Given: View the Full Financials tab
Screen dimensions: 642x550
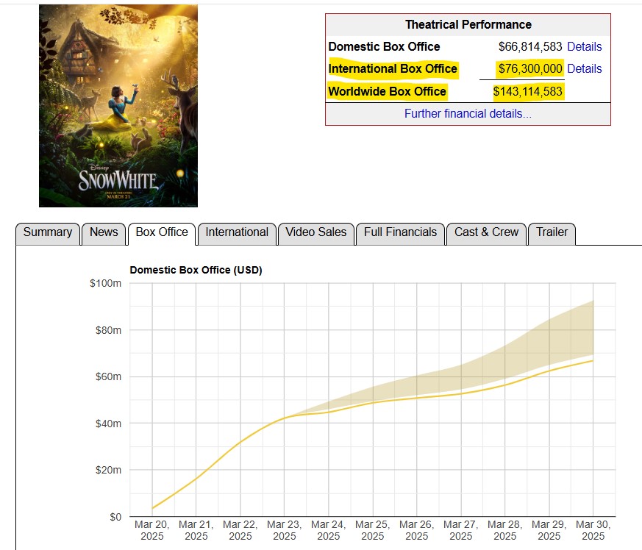Looking at the screenshot, I should [x=400, y=232].
